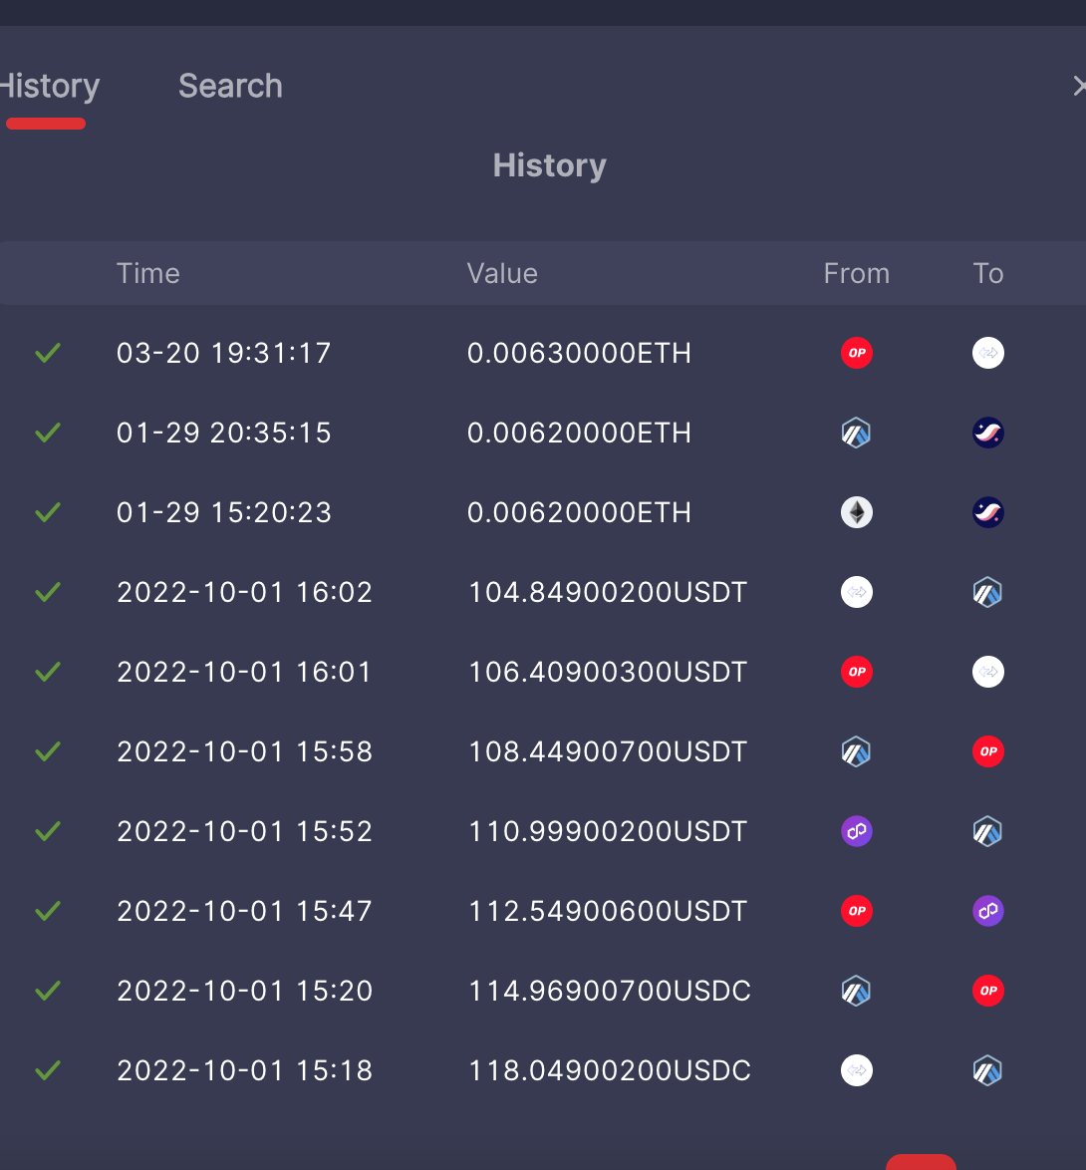Click Polygon From icon in 110.99900200USDT row

pyautogui.click(x=856, y=831)
